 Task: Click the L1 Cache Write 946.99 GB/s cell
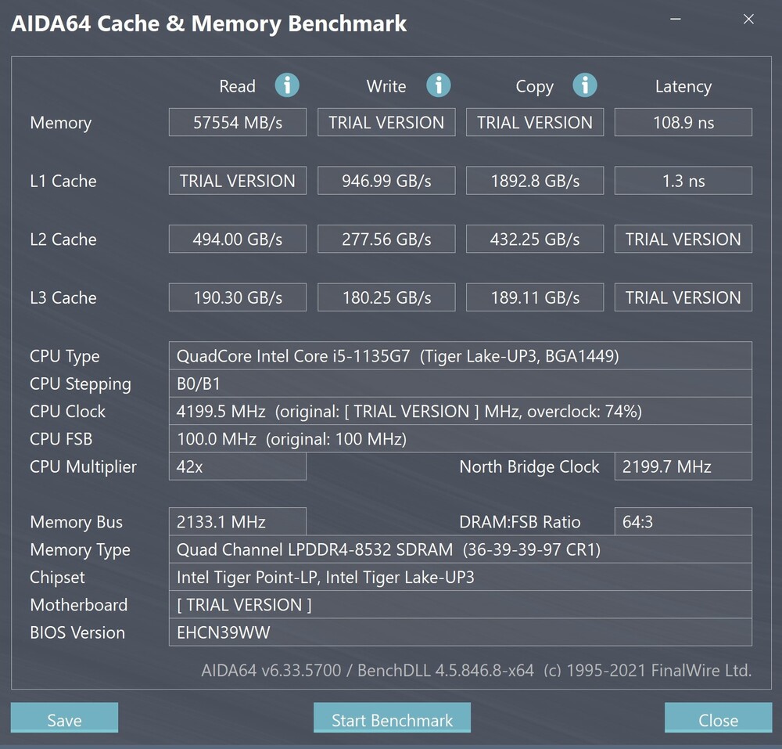386,181
